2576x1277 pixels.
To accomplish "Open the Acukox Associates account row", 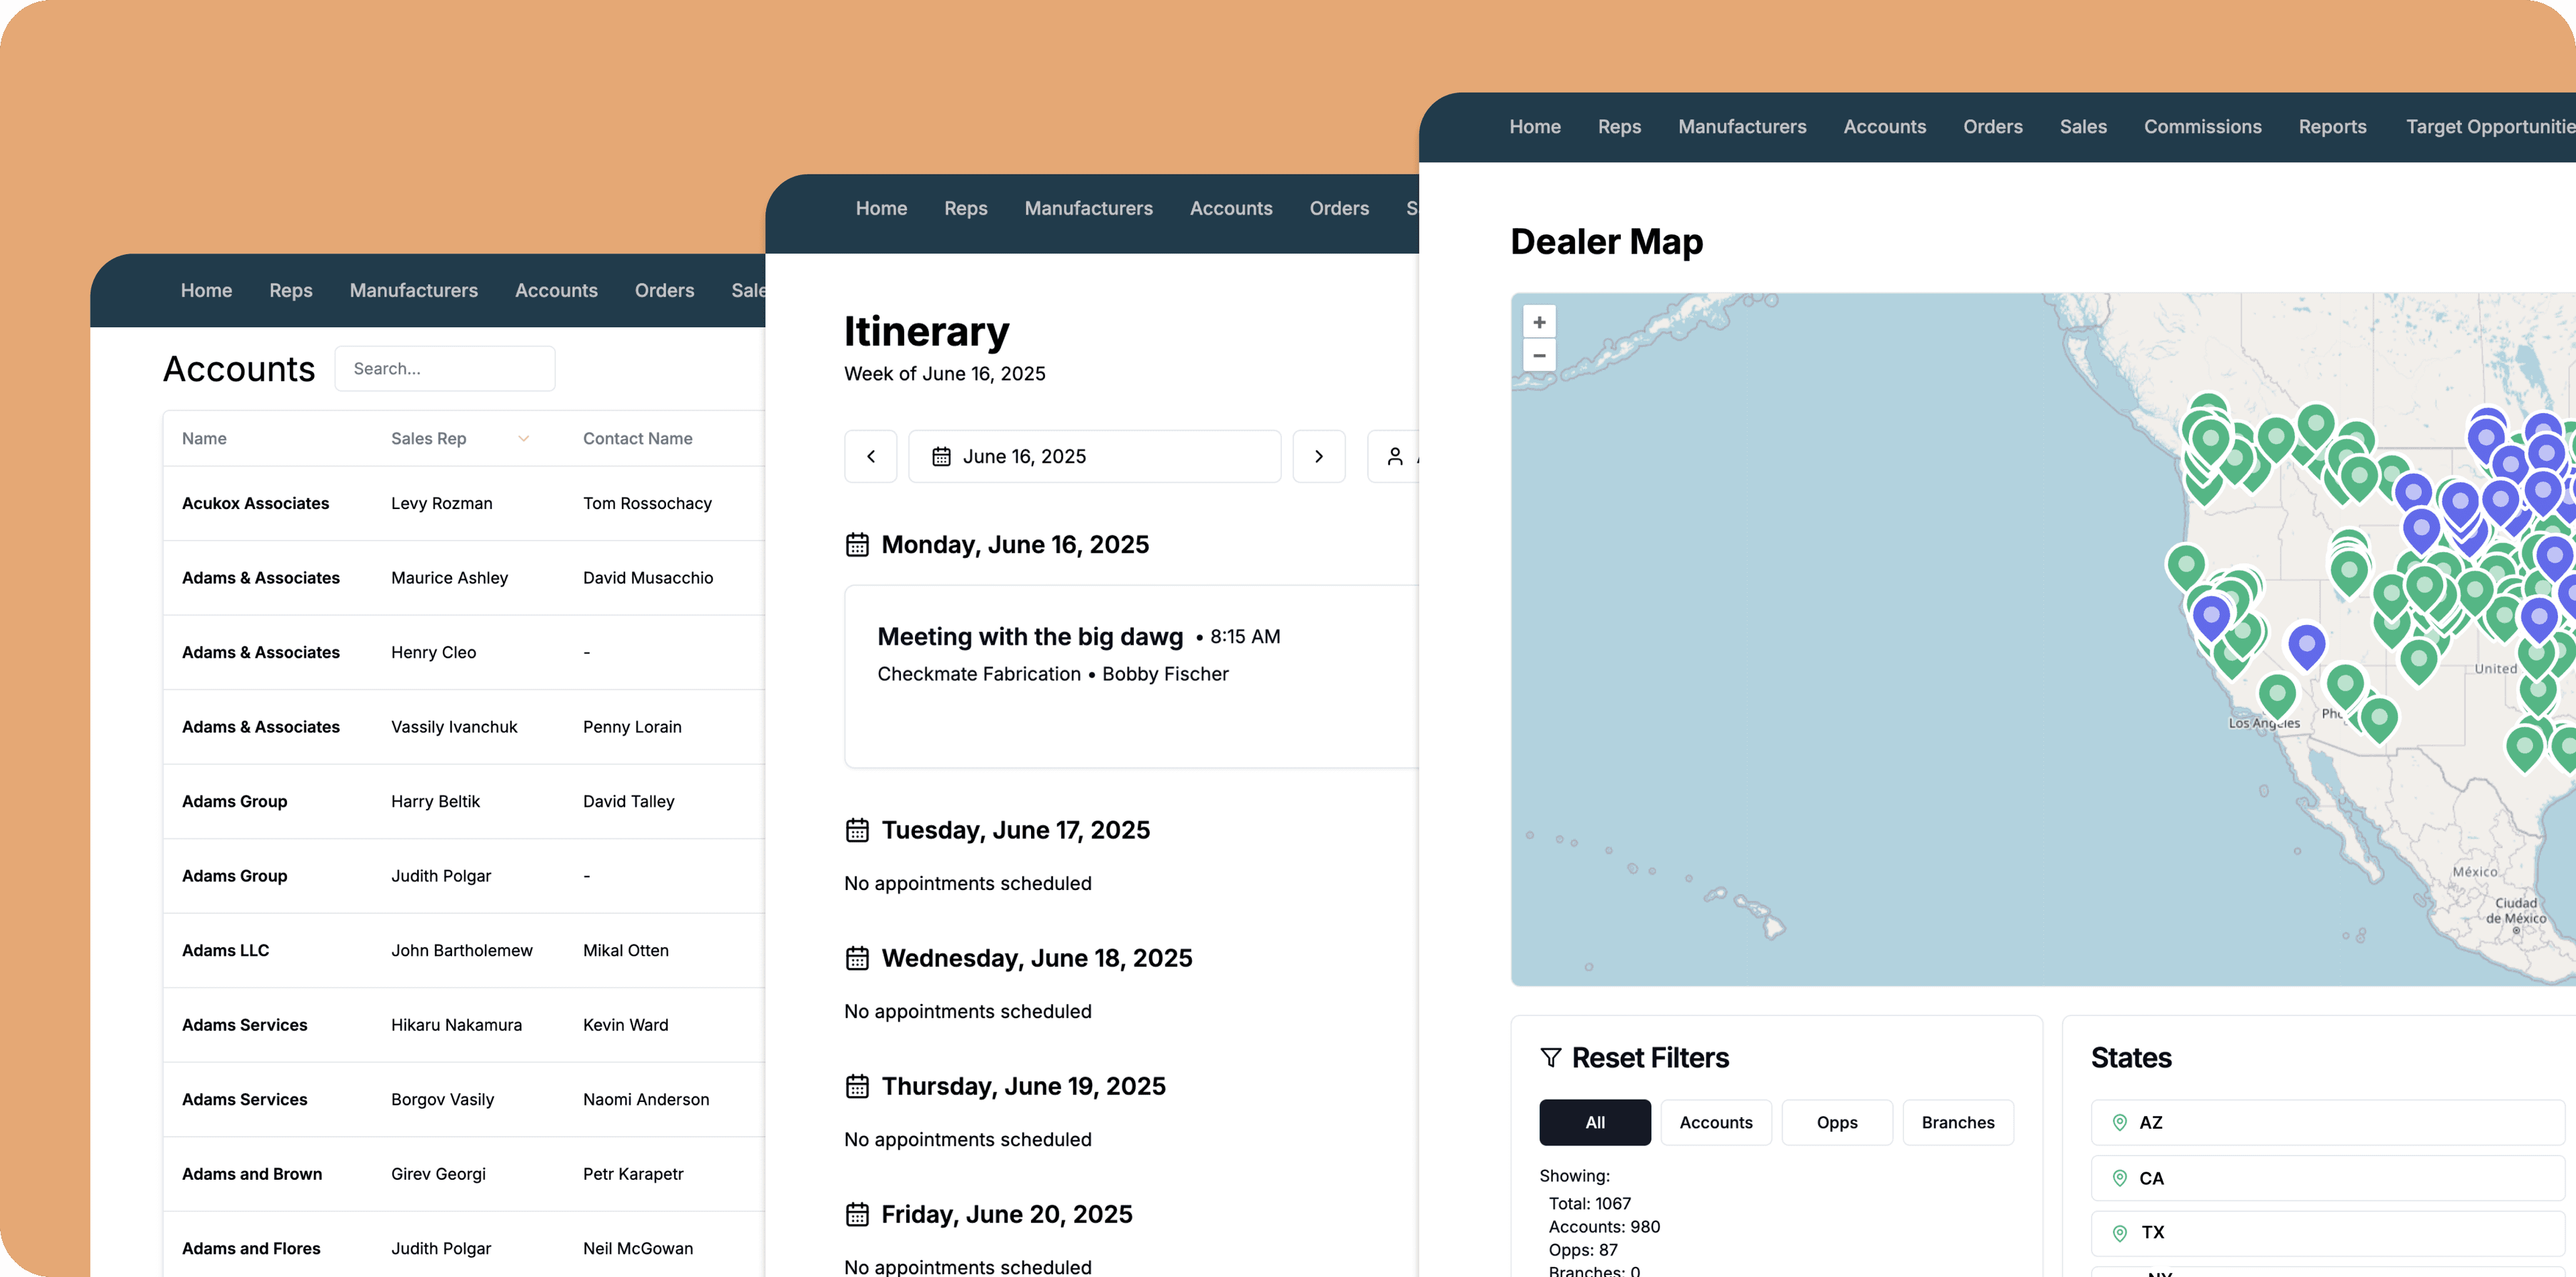I will 464,503.
